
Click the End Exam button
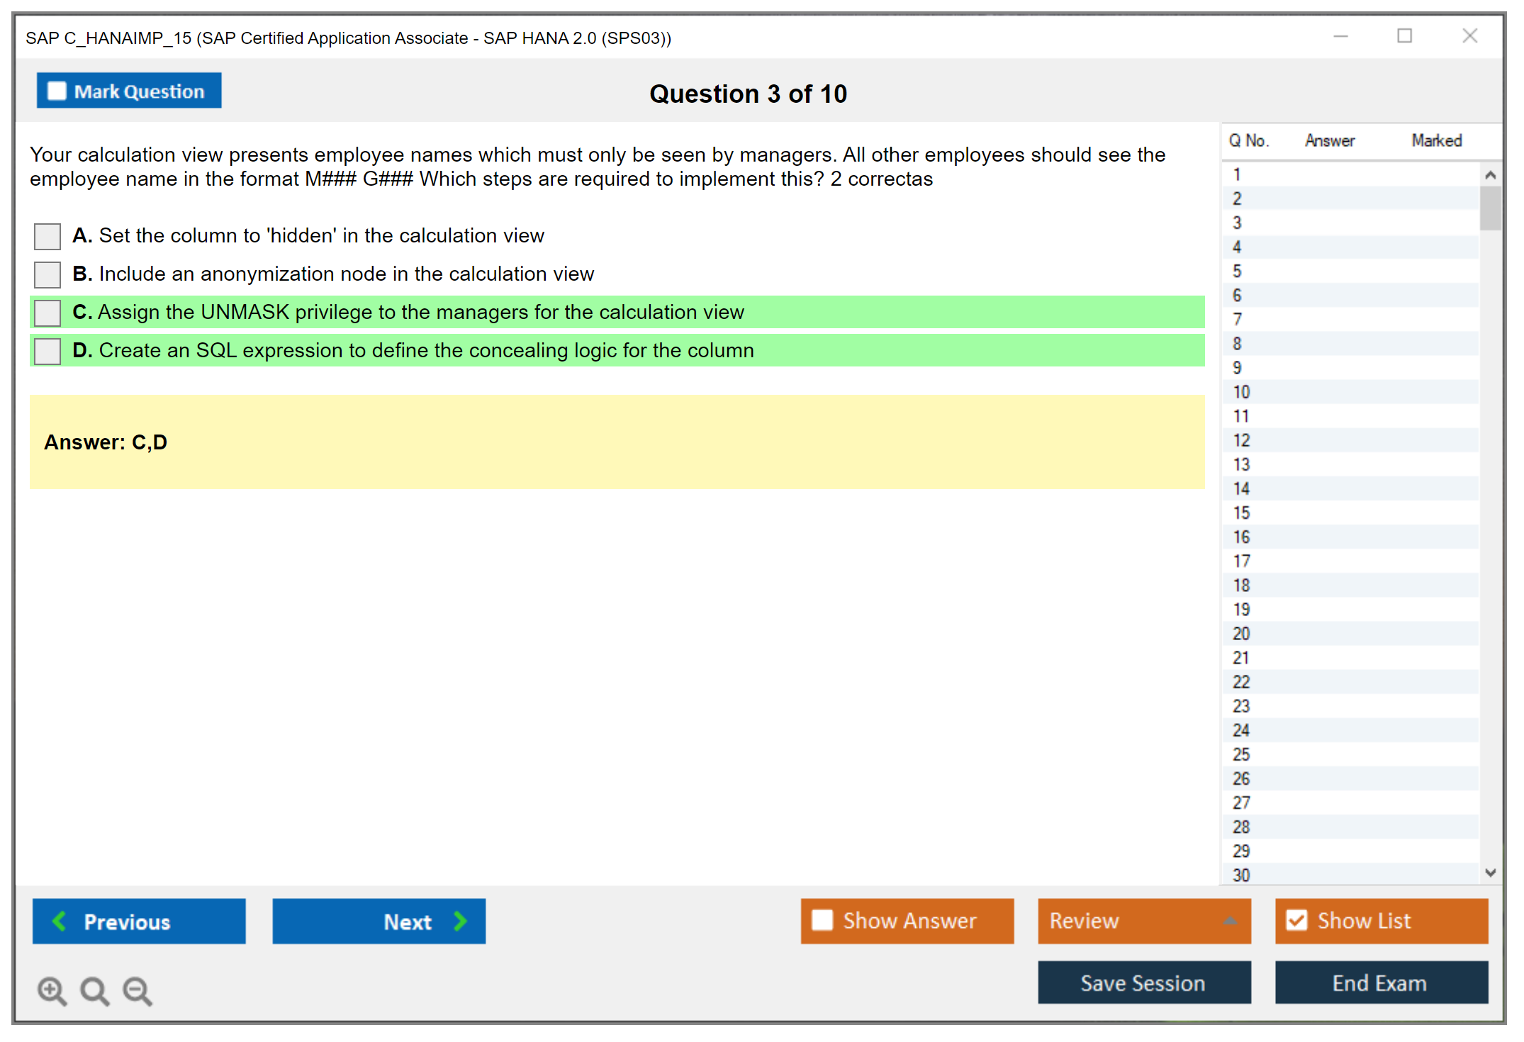tap(1380, 982)
